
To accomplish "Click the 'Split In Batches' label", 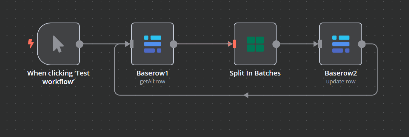I will [x=255, y=73].
